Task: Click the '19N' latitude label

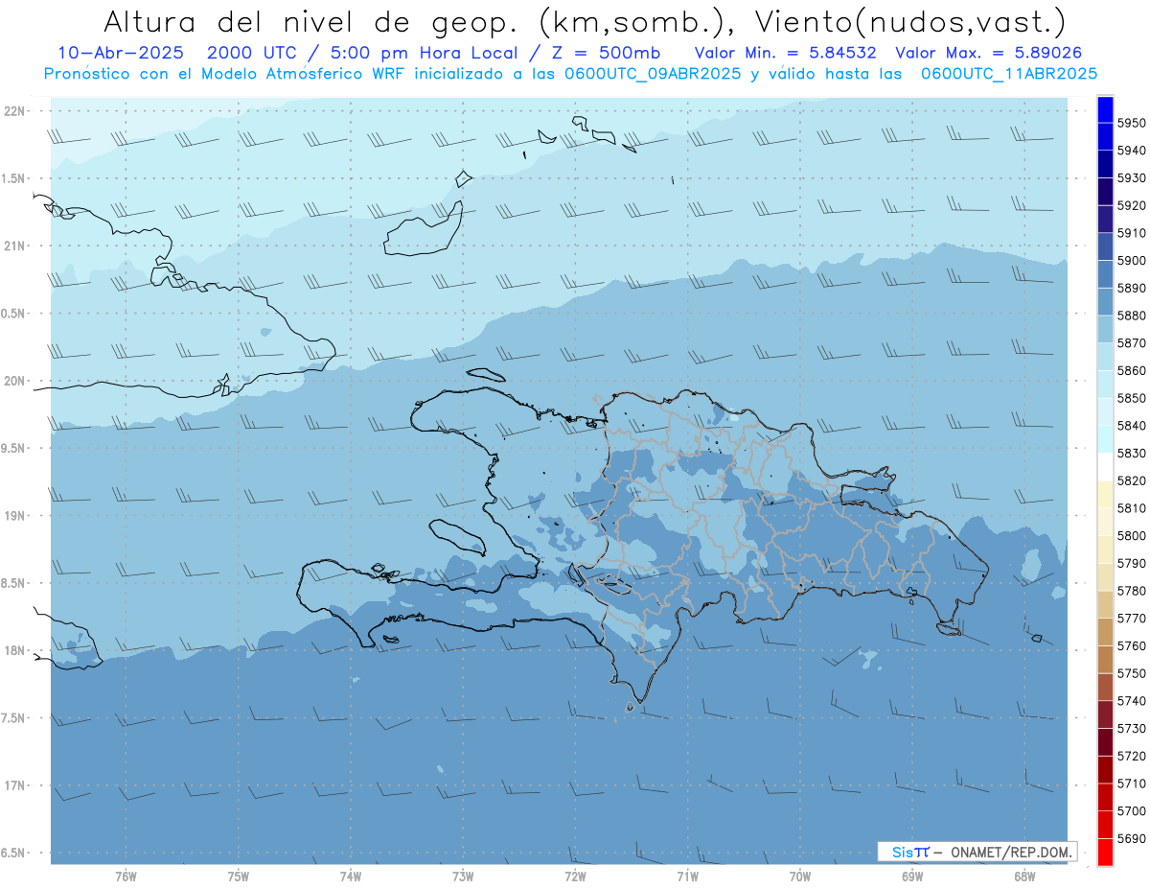Action: pos(13,516)
